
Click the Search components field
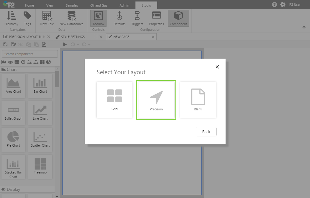[x=30, y=54]
